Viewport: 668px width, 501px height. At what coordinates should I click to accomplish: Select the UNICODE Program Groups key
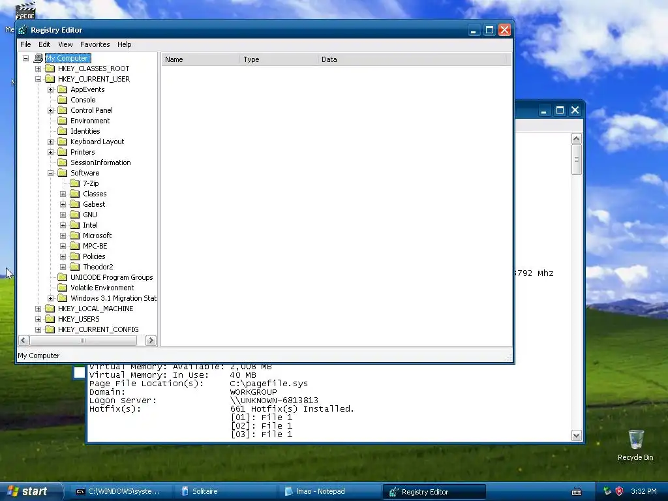pyautogui.click(x=112, y=277)
